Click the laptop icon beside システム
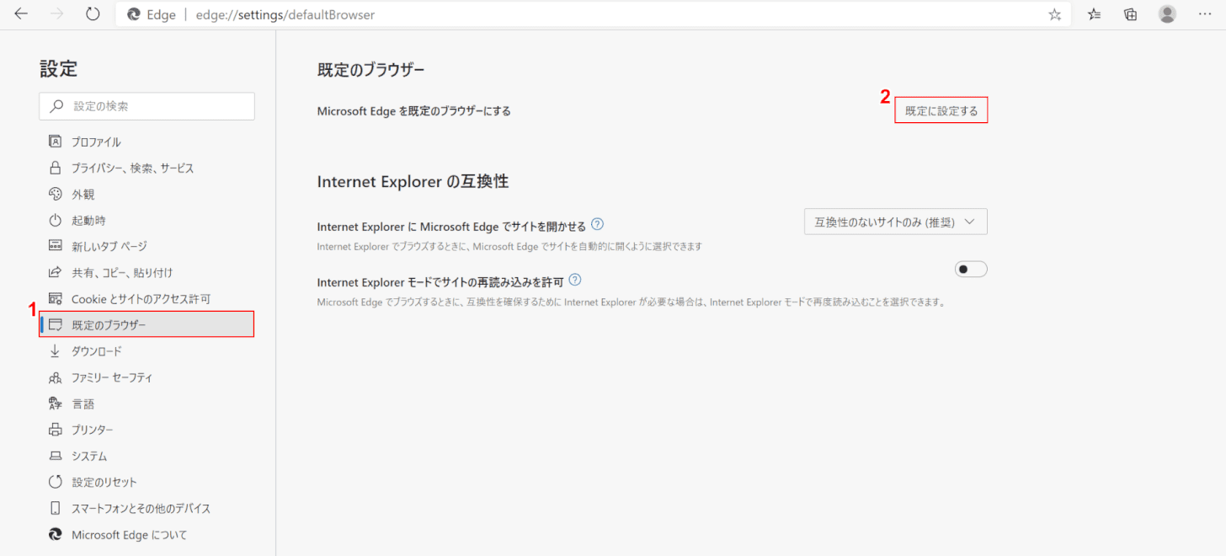 [56, 456]
